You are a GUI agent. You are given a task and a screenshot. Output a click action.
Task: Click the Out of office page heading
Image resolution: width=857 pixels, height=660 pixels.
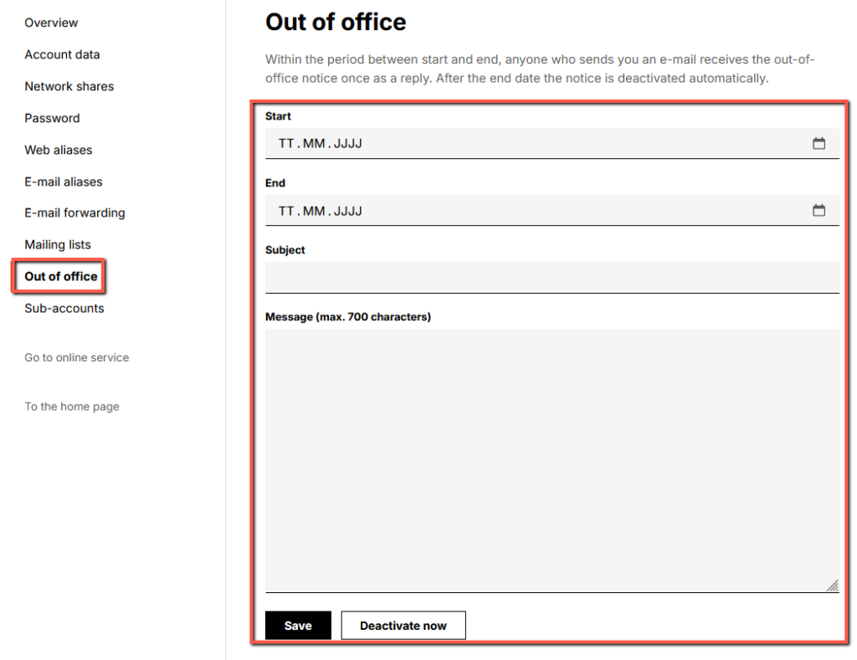[336, 23]
